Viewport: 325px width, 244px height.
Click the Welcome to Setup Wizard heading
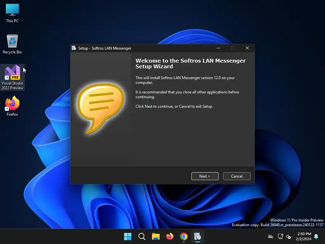[x=190, y=64]
